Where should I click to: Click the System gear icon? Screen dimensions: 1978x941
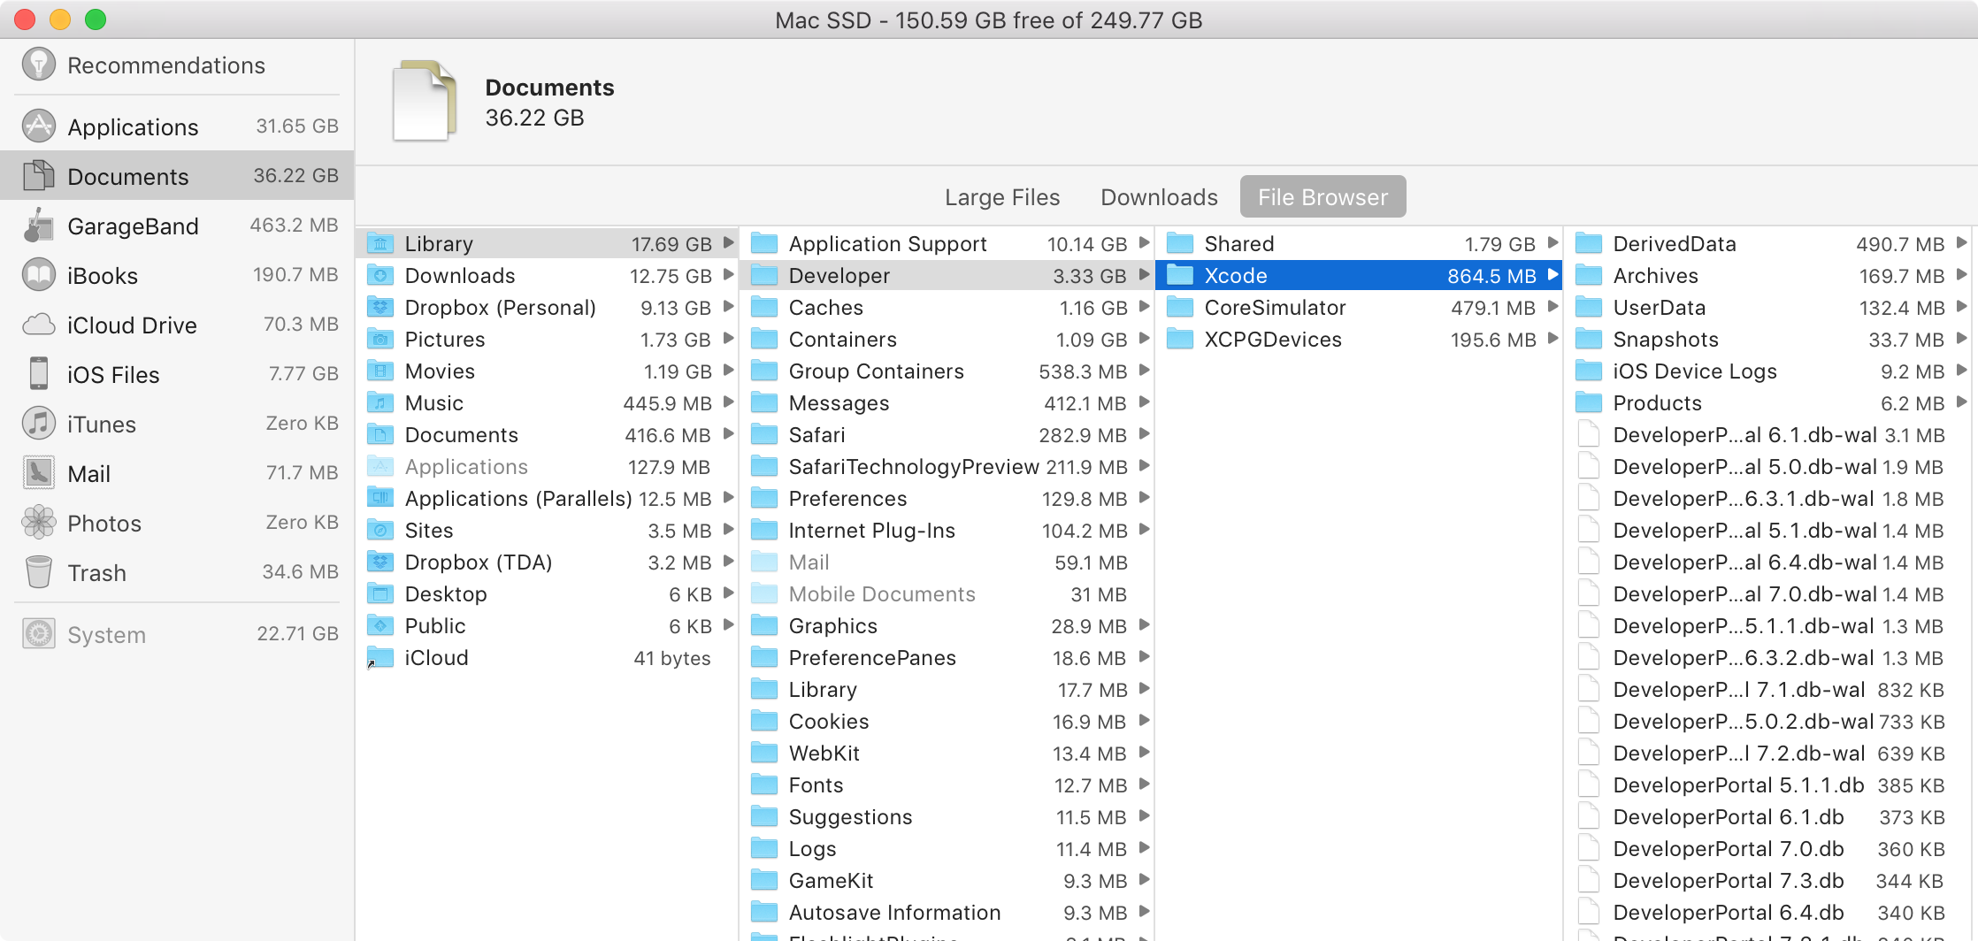coord(38,634)
